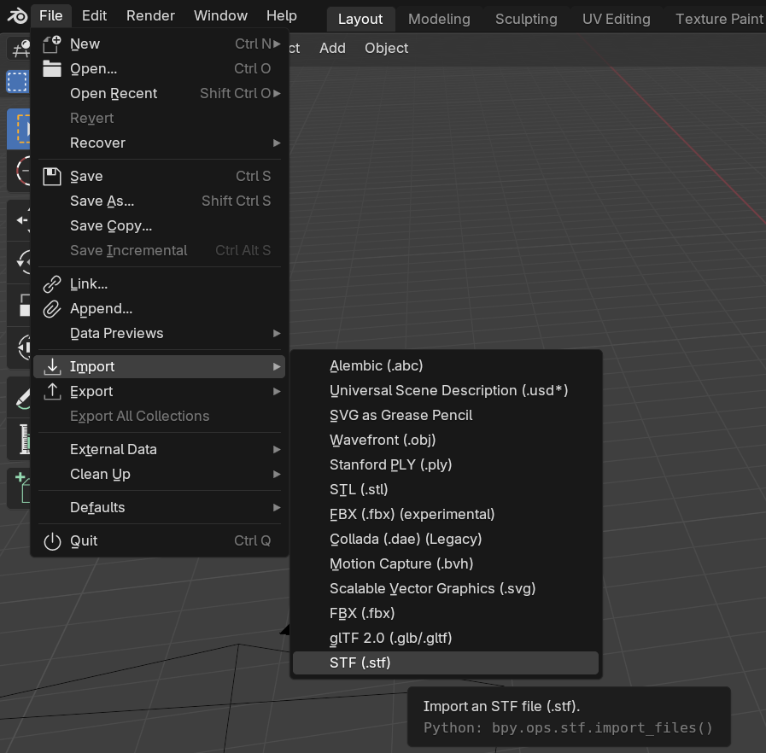
Task: Import Scalable Vector Graphics (.svg)
Action: pos(446,588)
